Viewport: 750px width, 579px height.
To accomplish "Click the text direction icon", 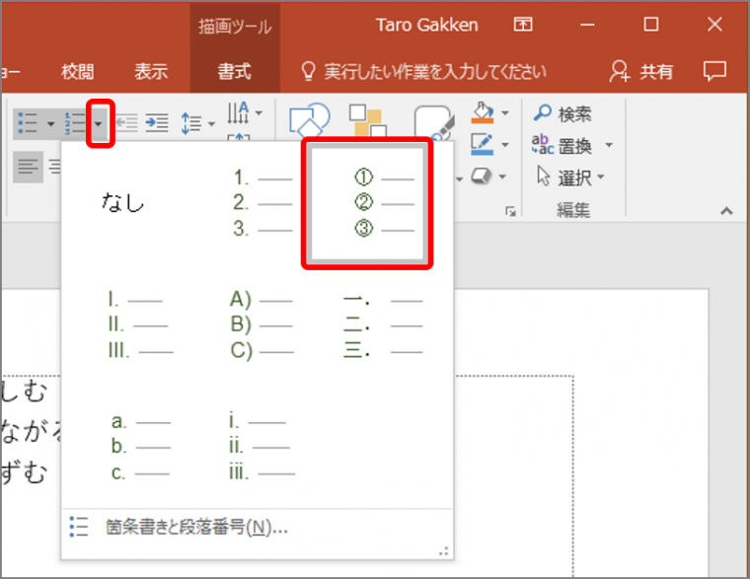I will coord(238,112).
